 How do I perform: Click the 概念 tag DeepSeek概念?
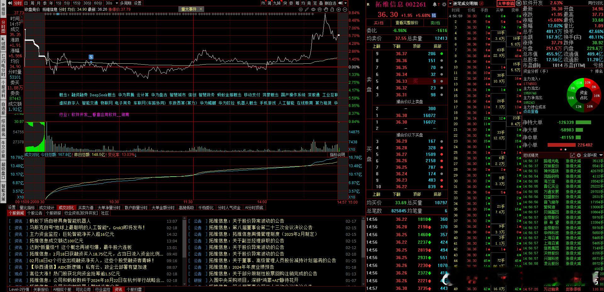tap(103, 95)
